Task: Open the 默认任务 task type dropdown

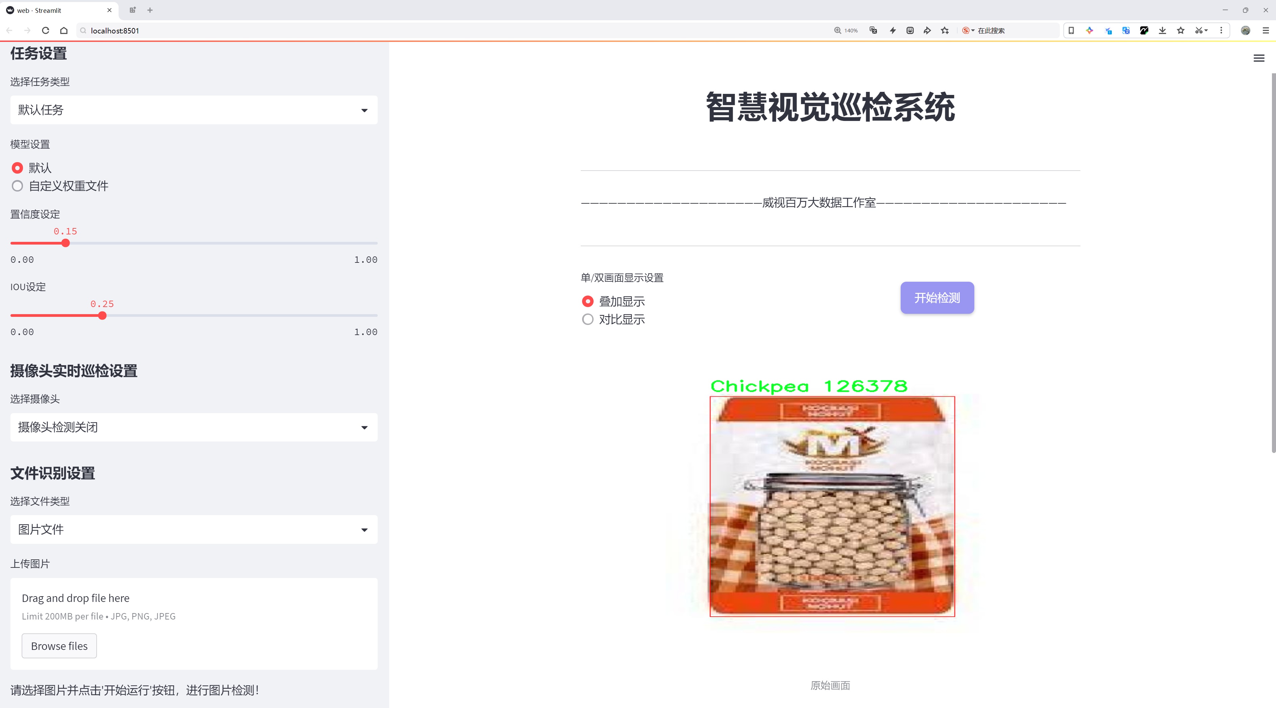Action: click(x=194, y=110)
